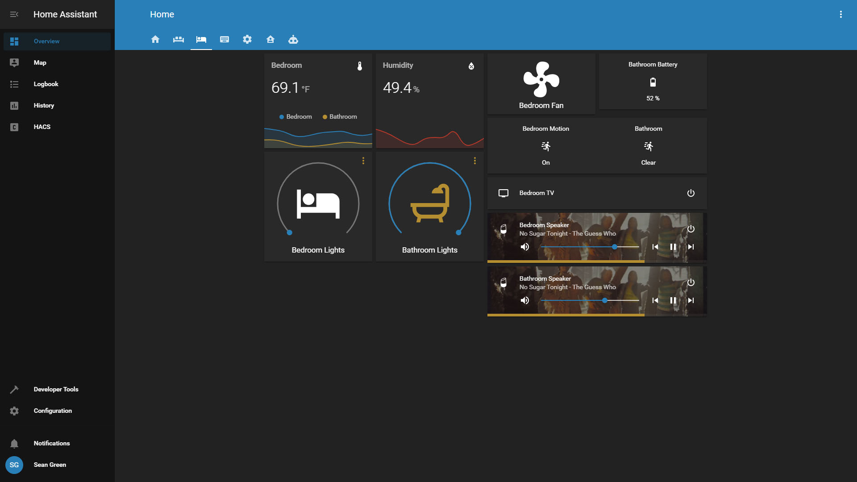Open the Notifications panel
857x482 pixels.
tap(57, 443)
